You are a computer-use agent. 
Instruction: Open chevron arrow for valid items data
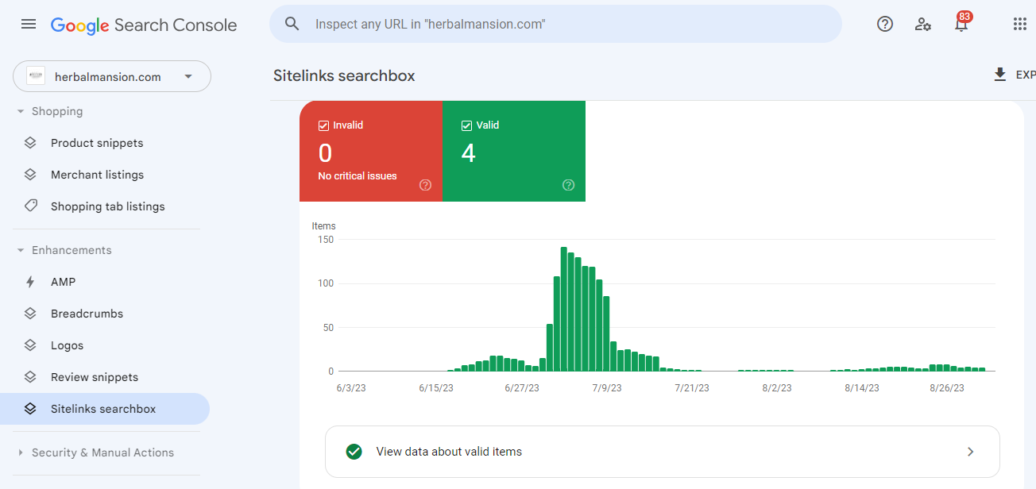[x=970, y=452]
